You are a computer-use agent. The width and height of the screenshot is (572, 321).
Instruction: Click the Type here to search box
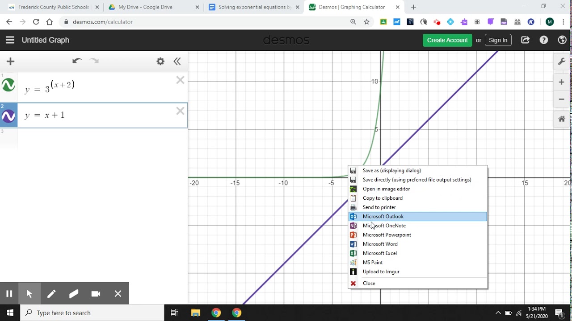coord(93,313)
